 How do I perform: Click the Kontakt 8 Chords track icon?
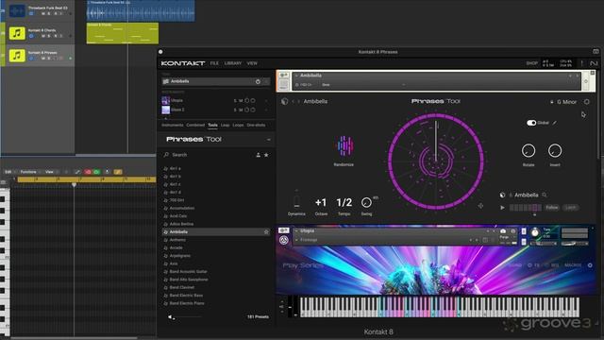(17, 33)
